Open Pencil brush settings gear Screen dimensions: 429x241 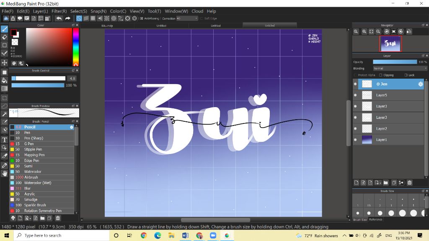[71, 127]
